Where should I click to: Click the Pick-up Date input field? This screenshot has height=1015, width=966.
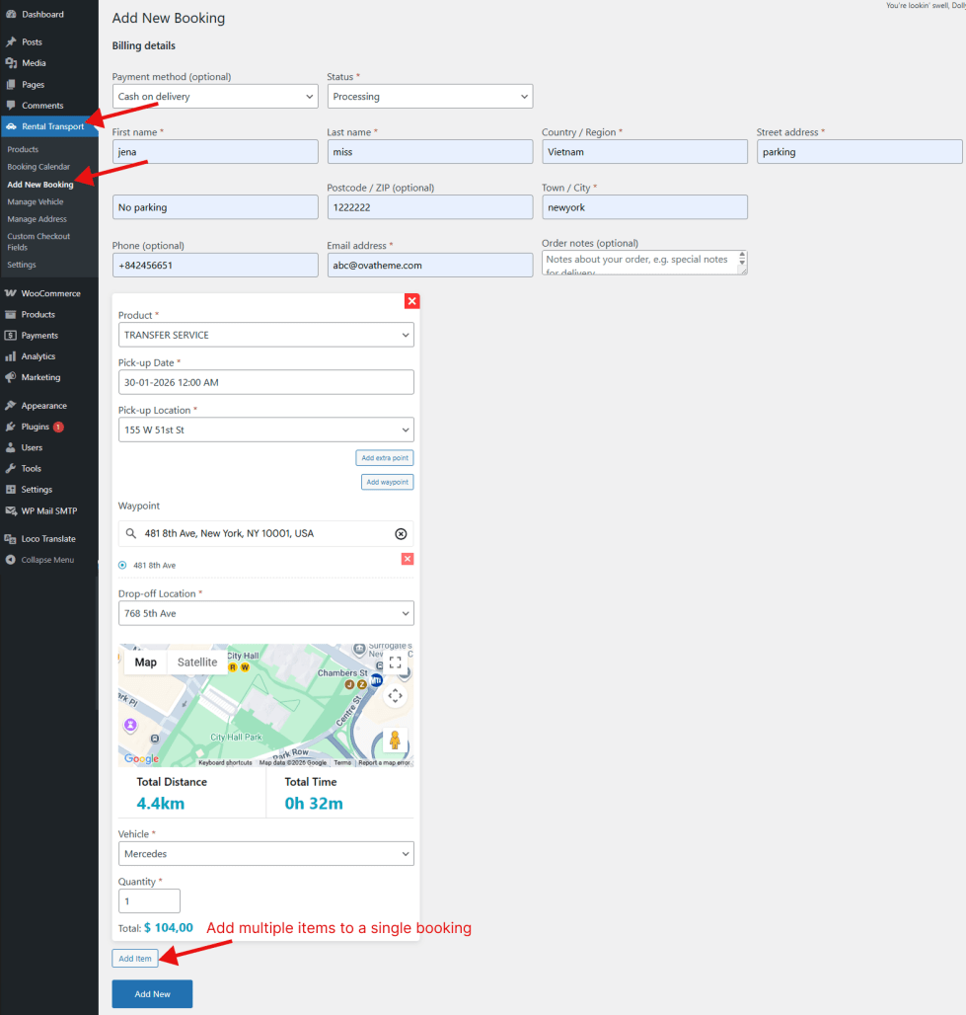[x=265, y=382]
